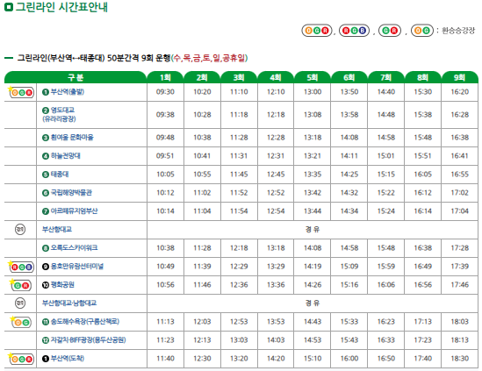Click the number 4 icon of 하늘전망대
The width and height of the screenshot is (482, 371).
pos(46,156)
